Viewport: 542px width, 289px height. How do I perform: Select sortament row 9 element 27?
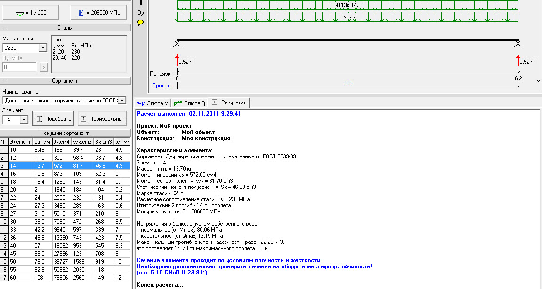pos(65,213)
